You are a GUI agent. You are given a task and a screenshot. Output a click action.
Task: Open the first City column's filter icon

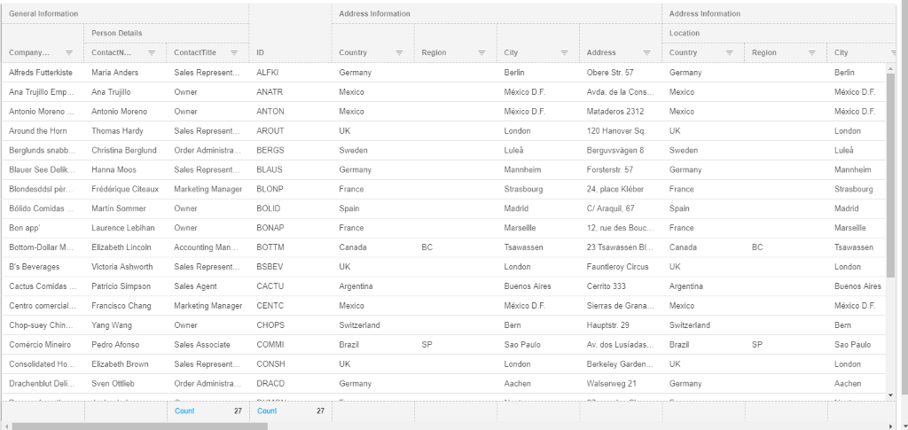(564, 53)
